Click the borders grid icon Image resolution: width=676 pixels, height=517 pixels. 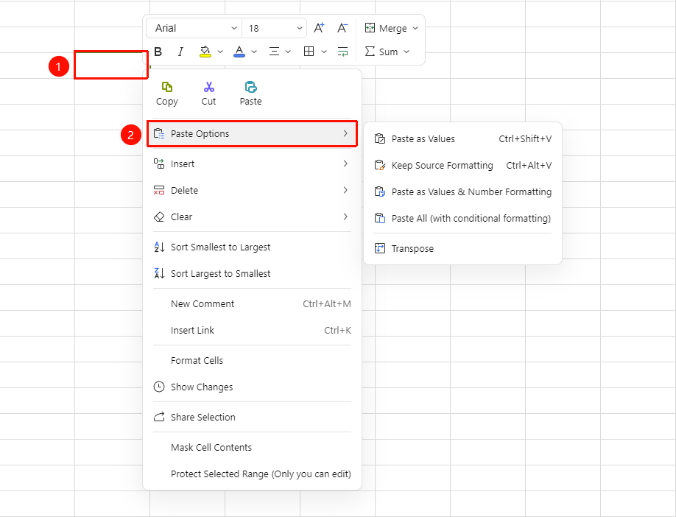(309, 52)
